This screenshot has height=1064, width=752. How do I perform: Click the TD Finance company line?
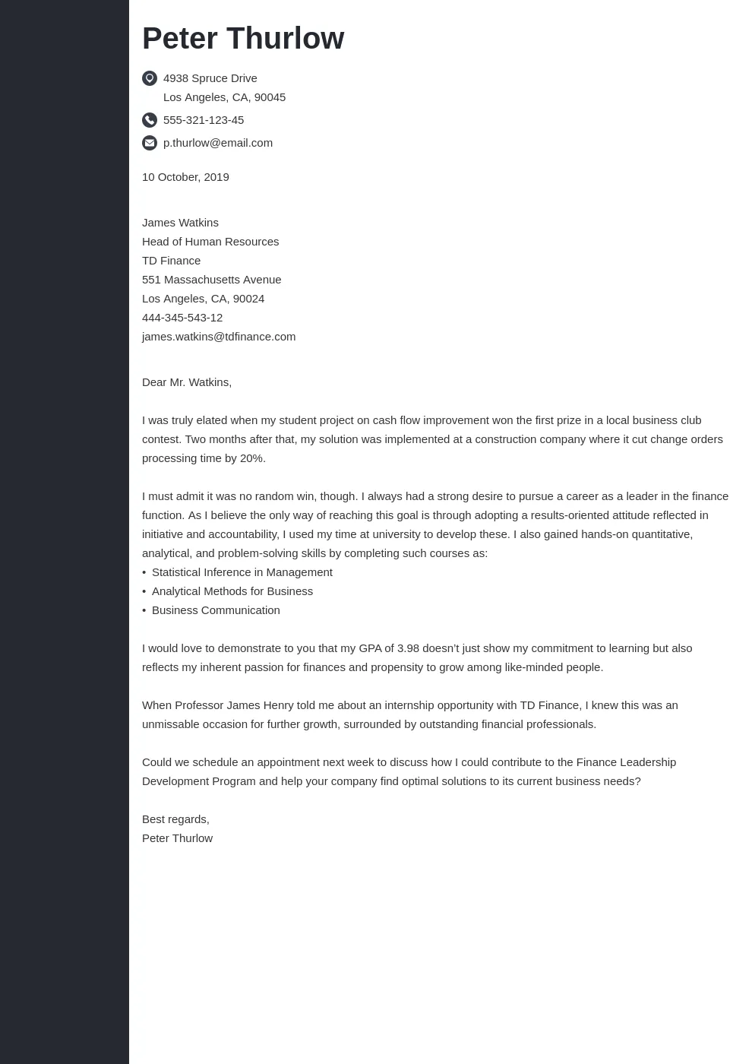(x=171, y=261)
